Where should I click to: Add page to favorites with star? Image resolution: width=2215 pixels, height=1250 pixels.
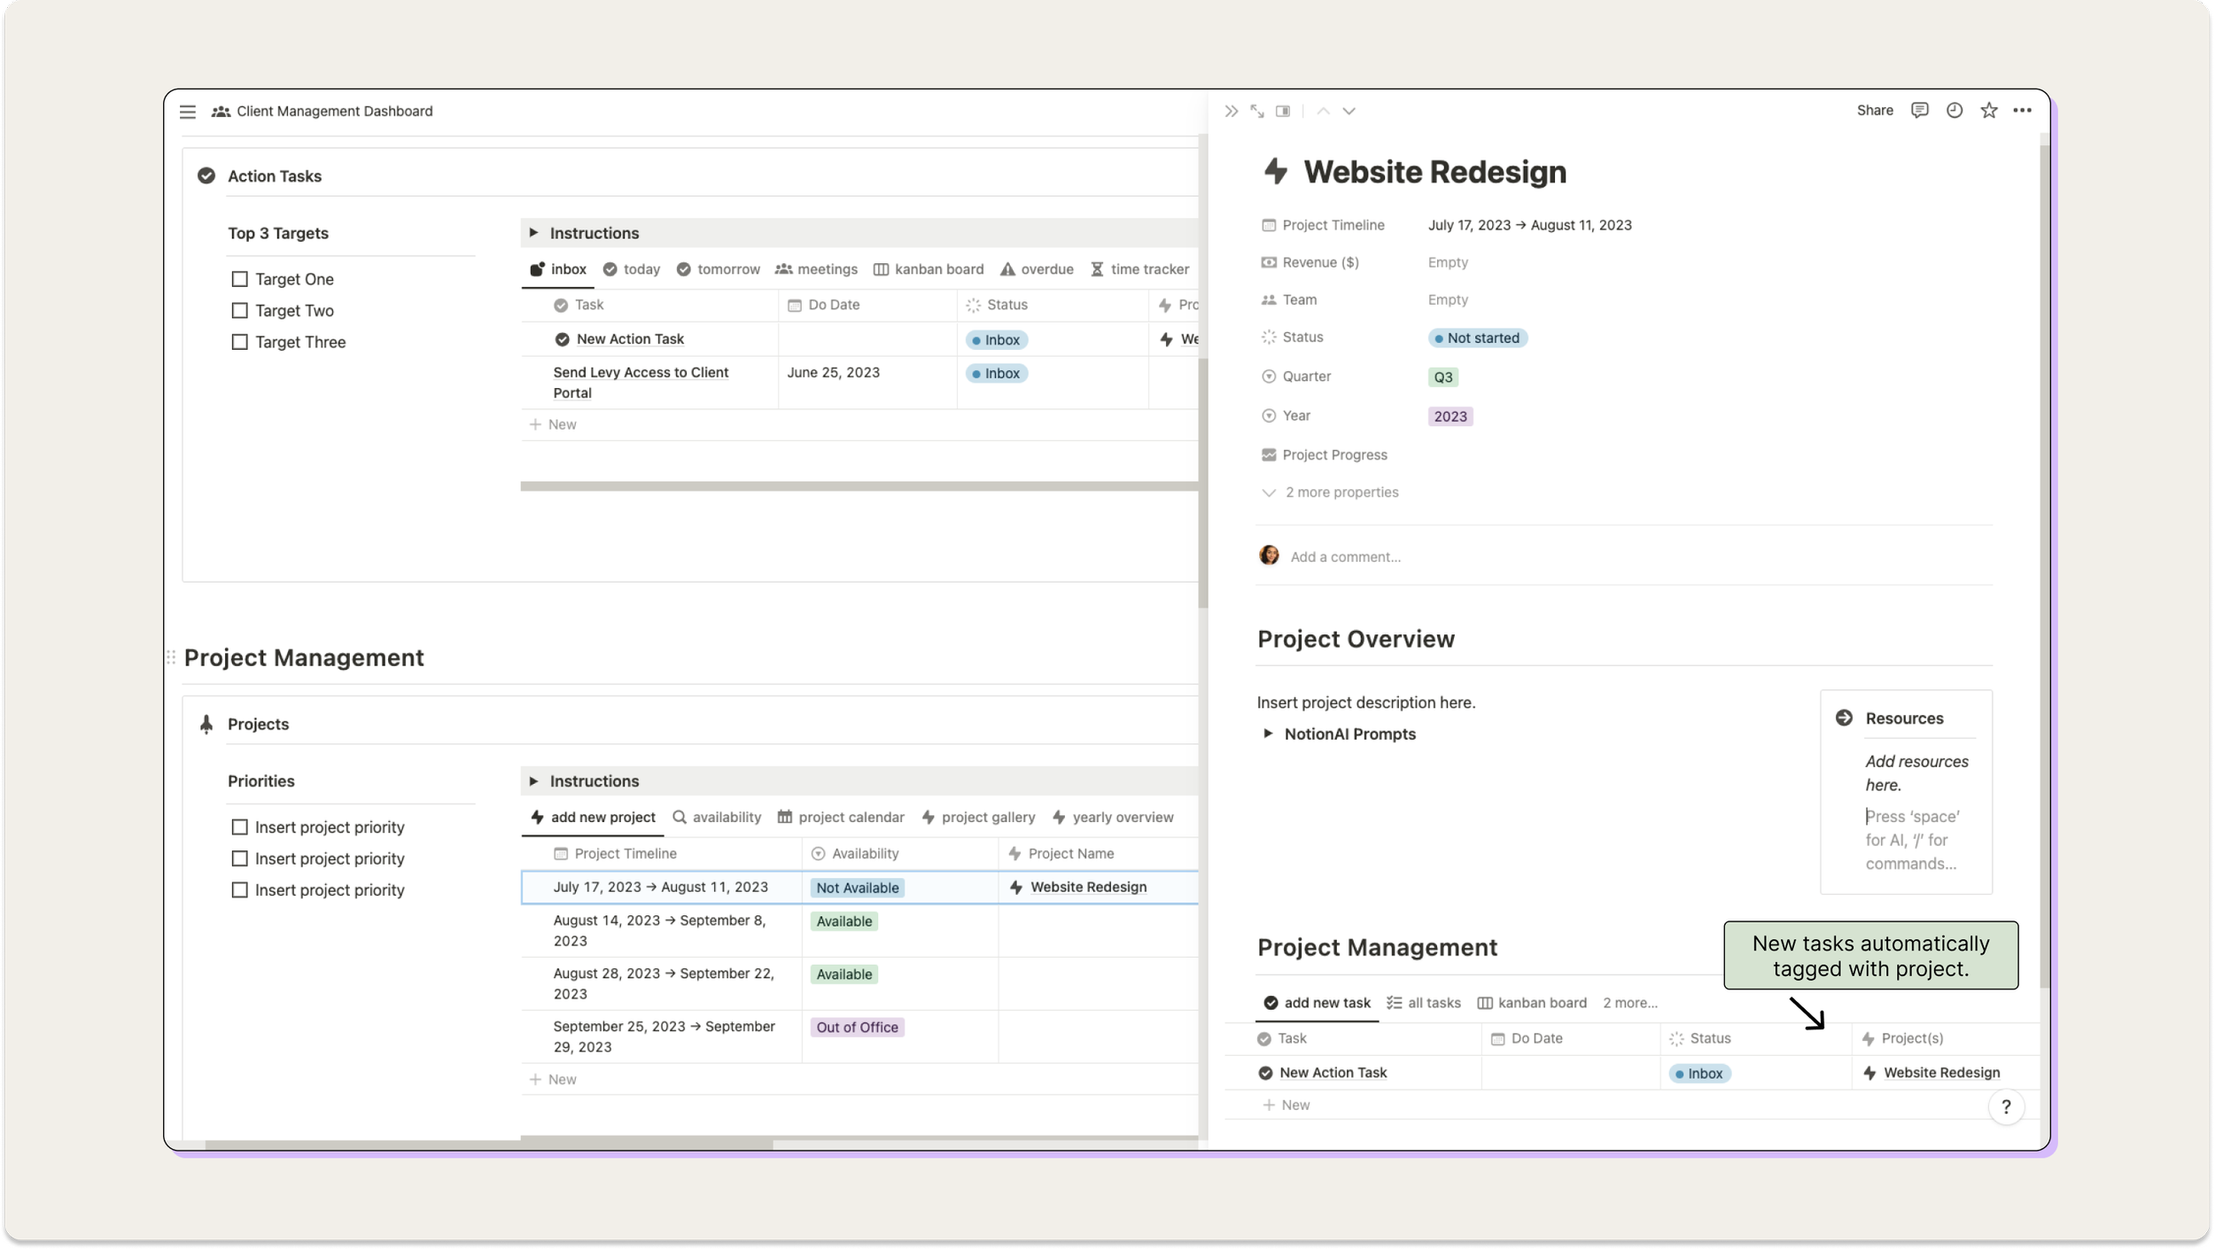coord(1988,111)
